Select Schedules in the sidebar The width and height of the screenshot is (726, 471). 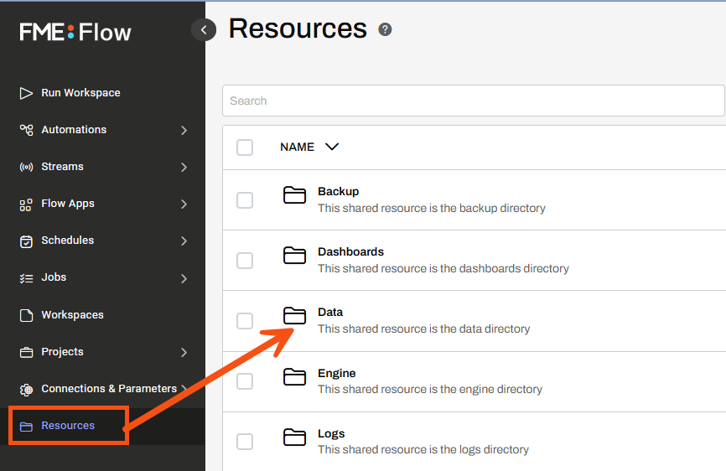pos(67,241)
